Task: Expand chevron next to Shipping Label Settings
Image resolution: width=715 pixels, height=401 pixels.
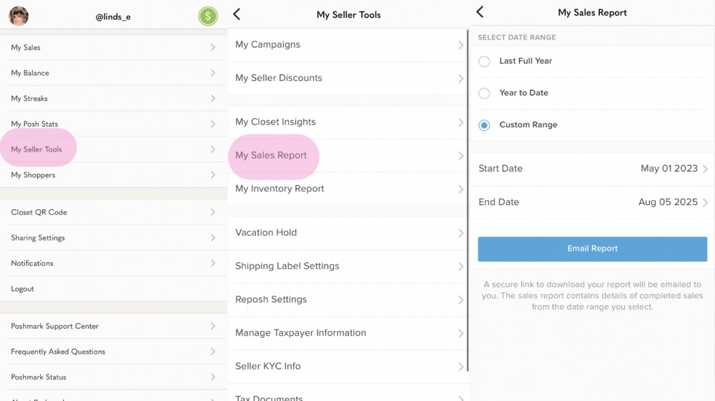Action: 460,267
